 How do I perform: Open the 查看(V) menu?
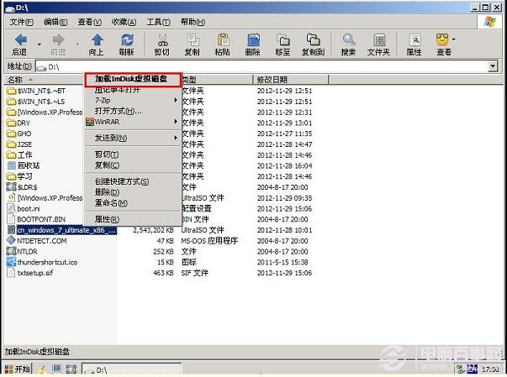coord(90,22)
